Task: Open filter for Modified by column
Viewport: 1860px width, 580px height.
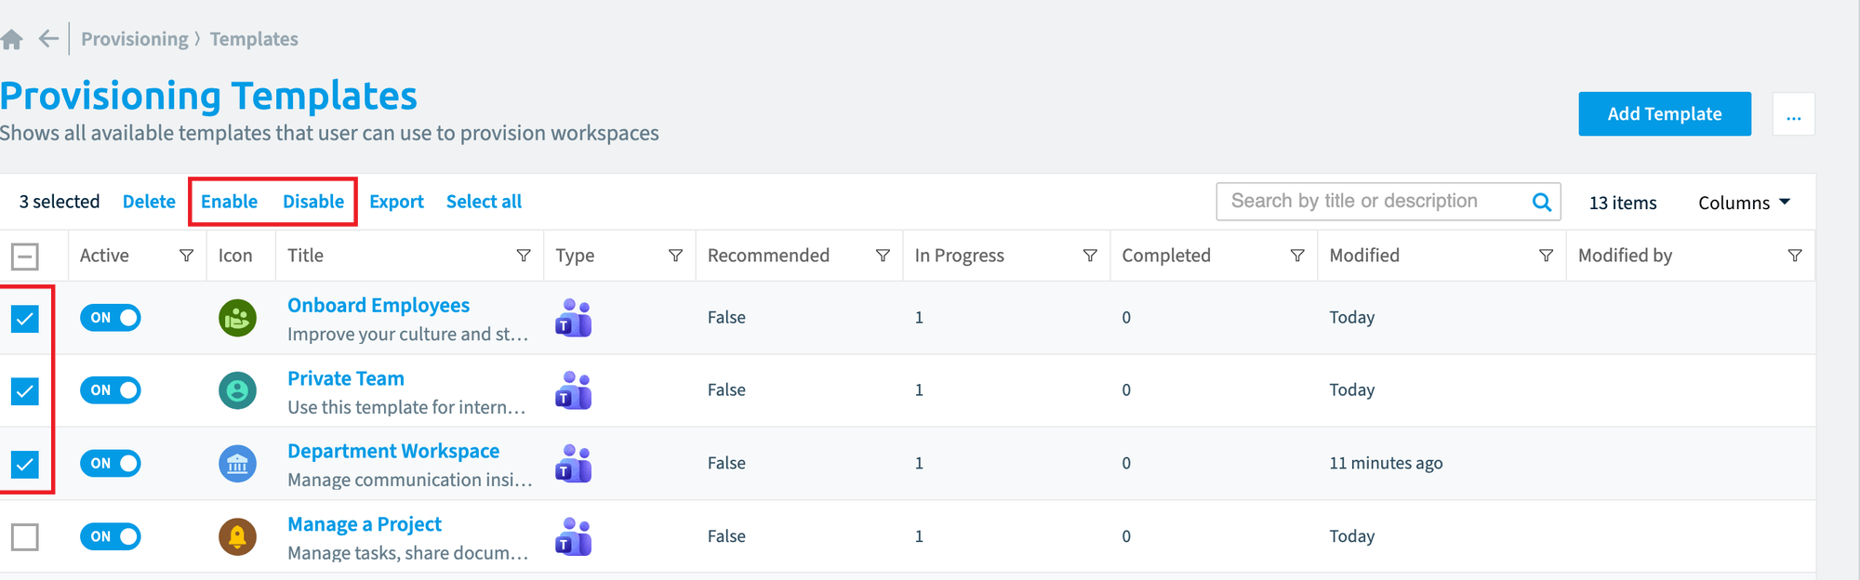Action: (1795, 256)
